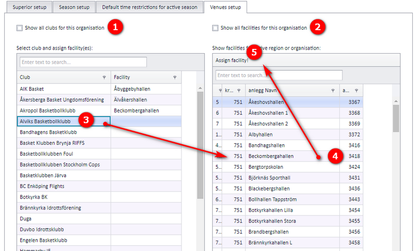Viewport: 417px width, 251px height.
Task: Open the kr... column filter icon
Action: (x=239, y=91)
